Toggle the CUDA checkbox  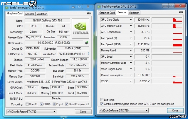(41, 104)
